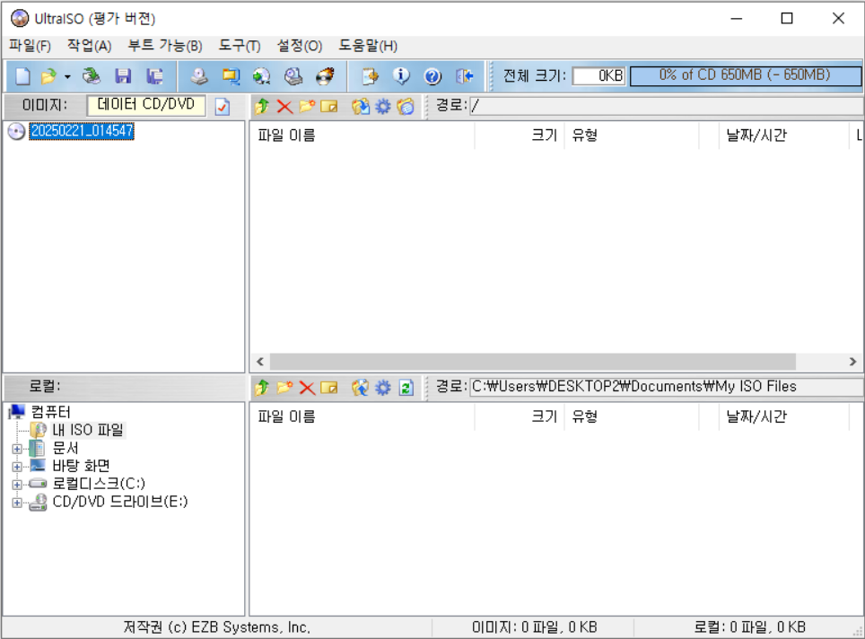The width and height of the screenshot is (865, 639).
Task: Select the 20250221_014547 volume node
Action: (x=82, y=131)
